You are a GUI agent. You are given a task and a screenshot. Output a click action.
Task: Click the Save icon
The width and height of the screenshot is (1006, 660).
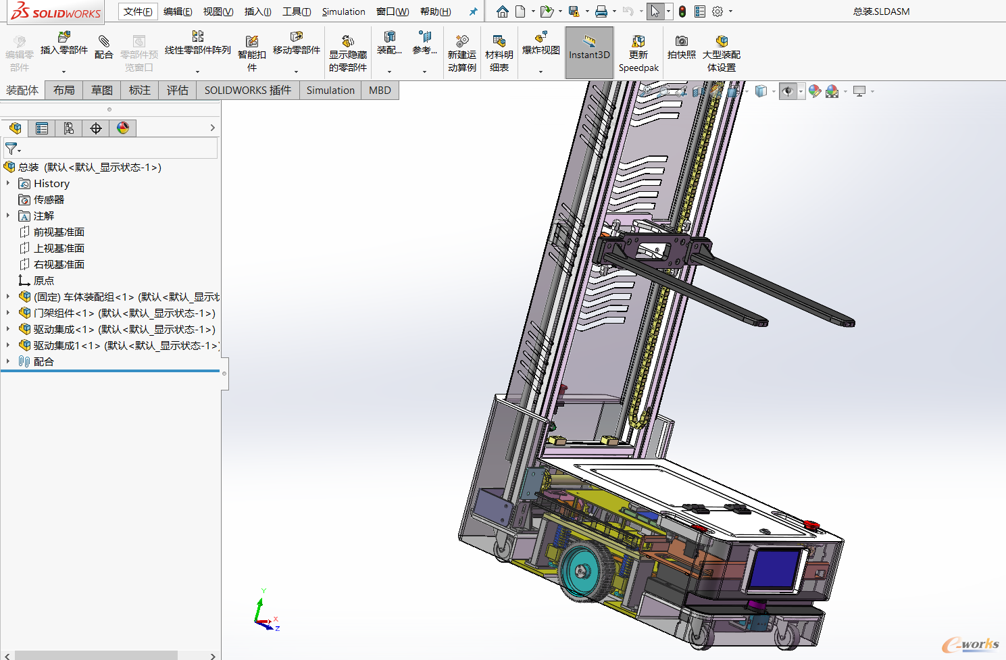coord(574,11)
